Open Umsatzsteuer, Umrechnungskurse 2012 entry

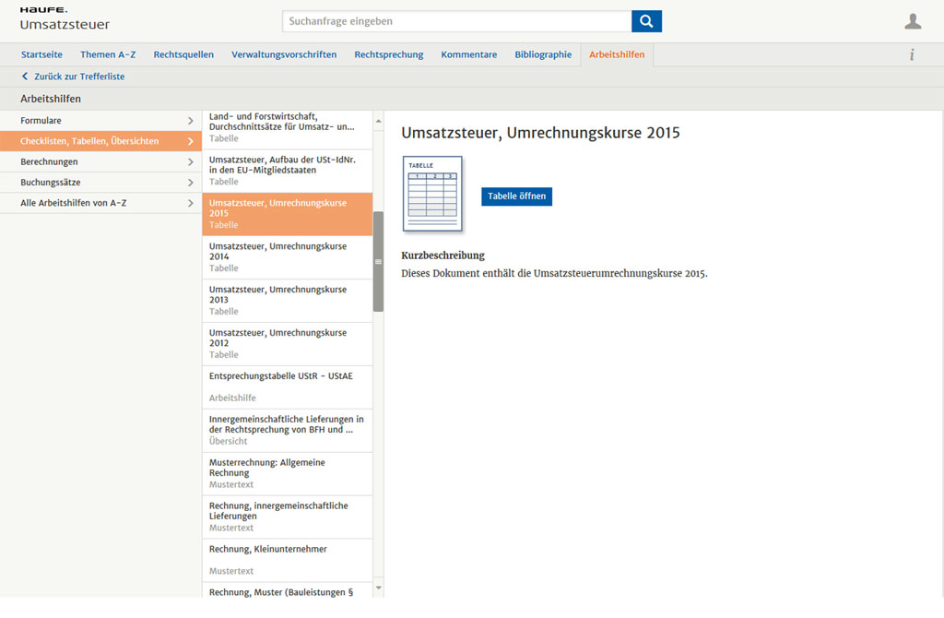[288, 344]
